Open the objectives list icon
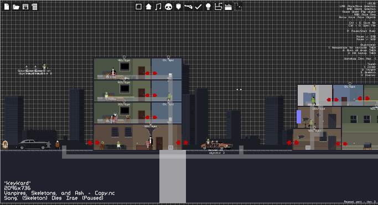This screenshot has height=205, width=378. tap(35, 7)
